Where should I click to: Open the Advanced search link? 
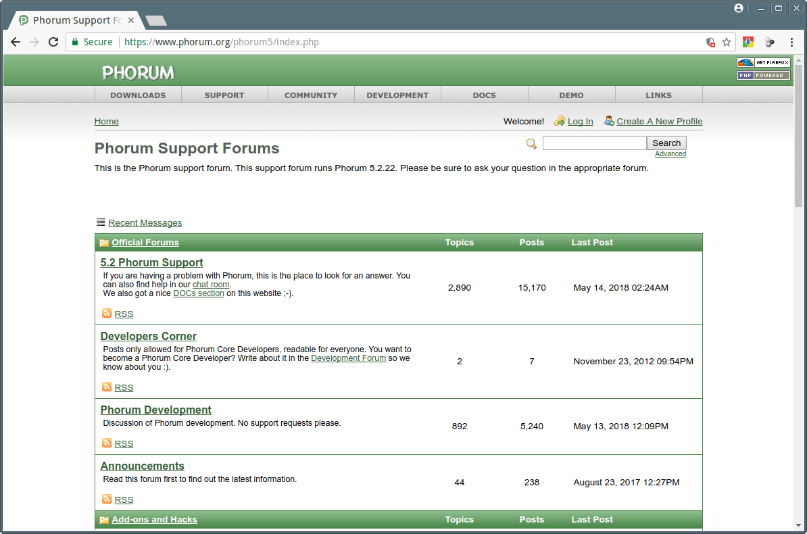(x=670, y=154)
